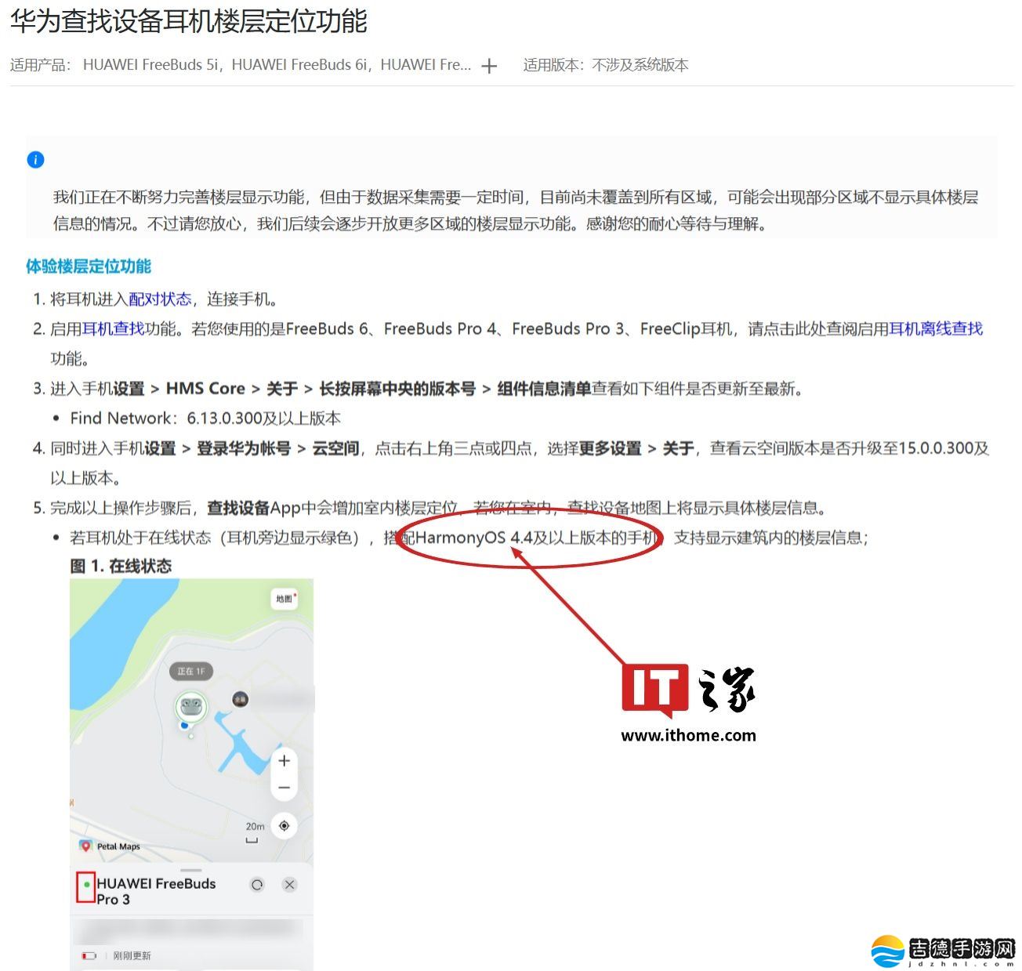1022x971 pixels.
Task: Click the bold 云空间 text in step 4
Action: point(335,448)
